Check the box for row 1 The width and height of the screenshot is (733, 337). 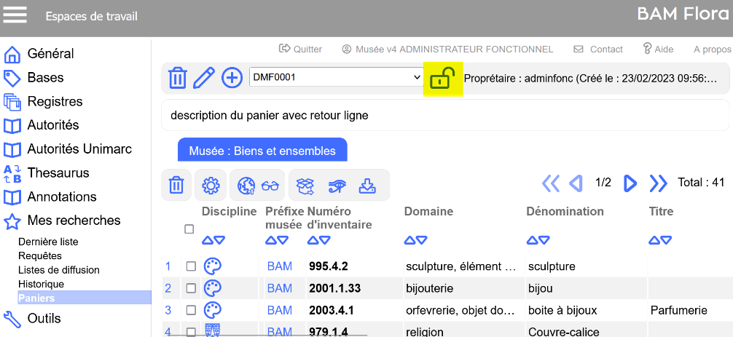pos(191,266)
